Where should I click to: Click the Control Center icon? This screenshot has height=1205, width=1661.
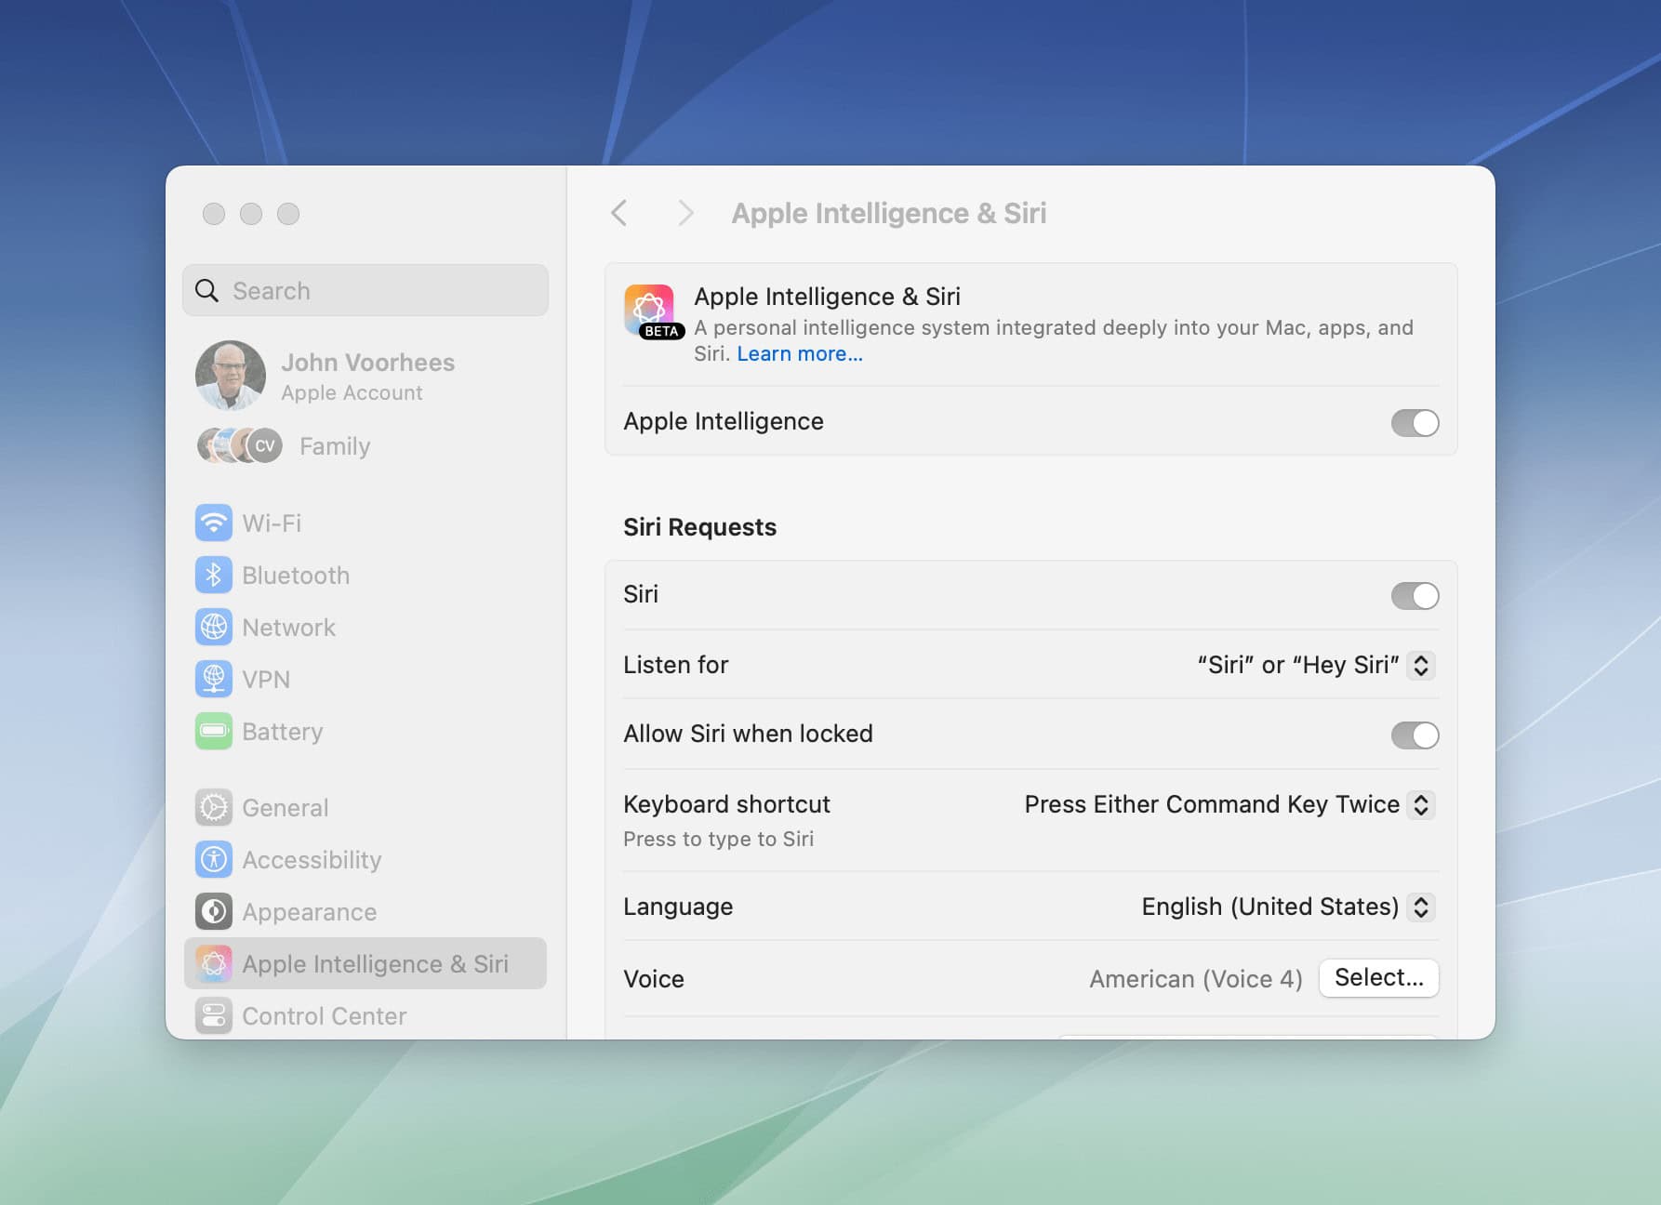214,1015
